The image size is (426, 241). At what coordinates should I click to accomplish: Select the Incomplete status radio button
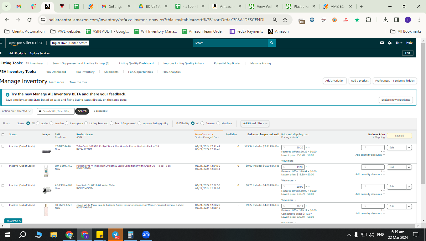click(66, 123)
